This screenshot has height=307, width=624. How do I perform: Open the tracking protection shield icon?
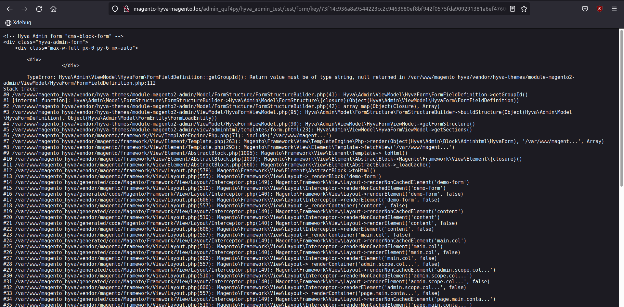(x=115, y=9)
